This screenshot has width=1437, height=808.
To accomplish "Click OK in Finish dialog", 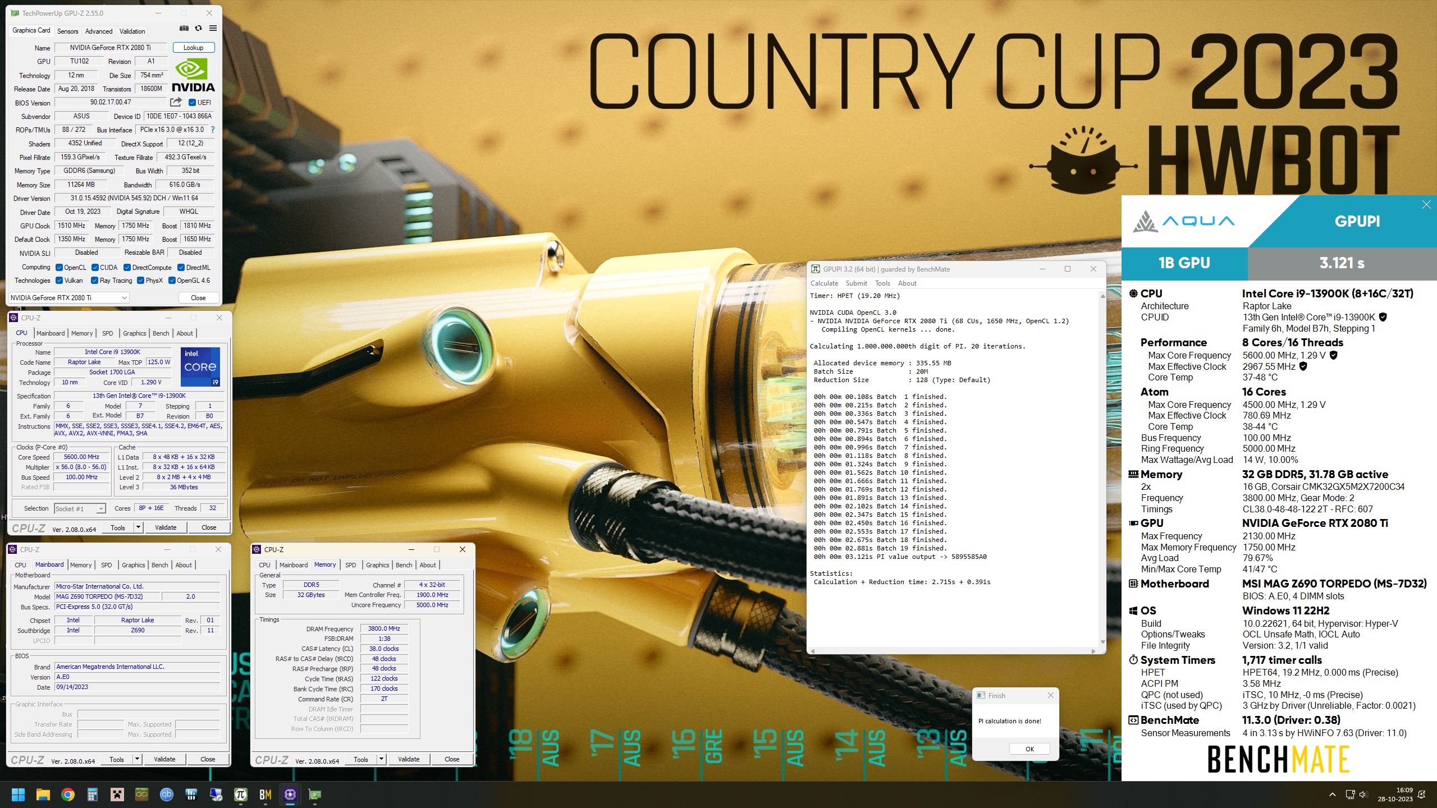I will 1029,749.
